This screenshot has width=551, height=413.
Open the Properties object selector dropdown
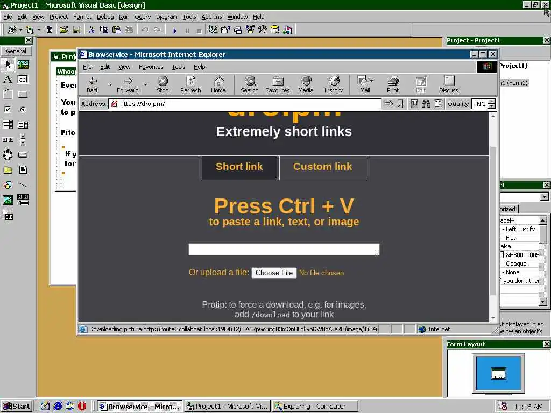544,197
